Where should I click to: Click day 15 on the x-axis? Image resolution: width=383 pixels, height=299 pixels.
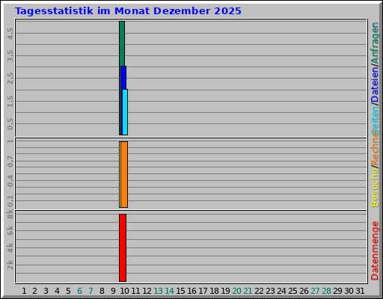tap(180, 291)
